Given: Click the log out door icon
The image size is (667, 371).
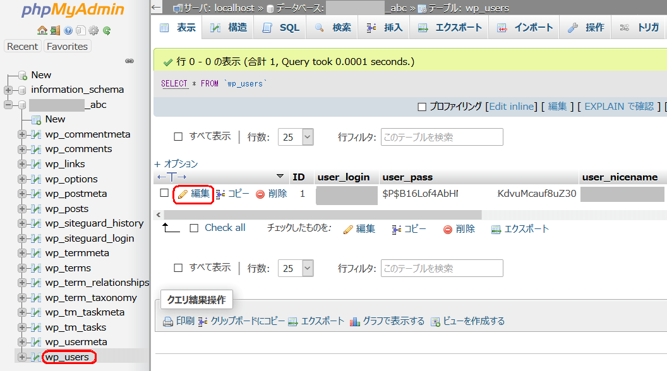Looking at the screenshot, I should pos(56,30).
